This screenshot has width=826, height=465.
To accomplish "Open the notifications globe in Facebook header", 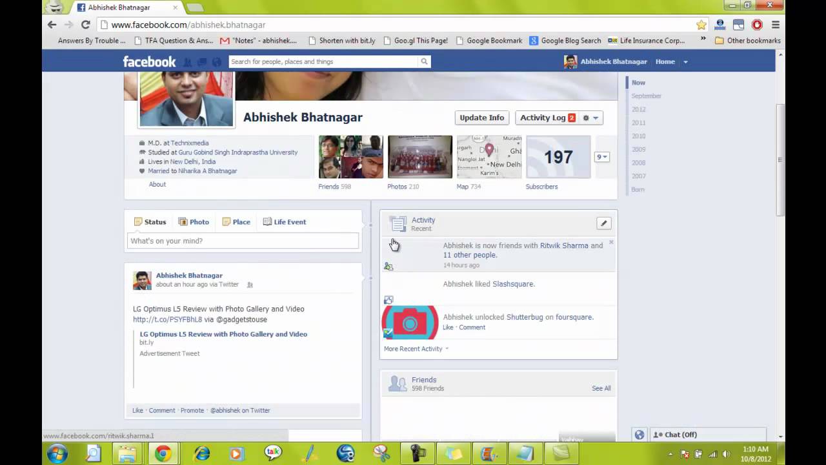I will pyautogui.click(x=217, y=62).
